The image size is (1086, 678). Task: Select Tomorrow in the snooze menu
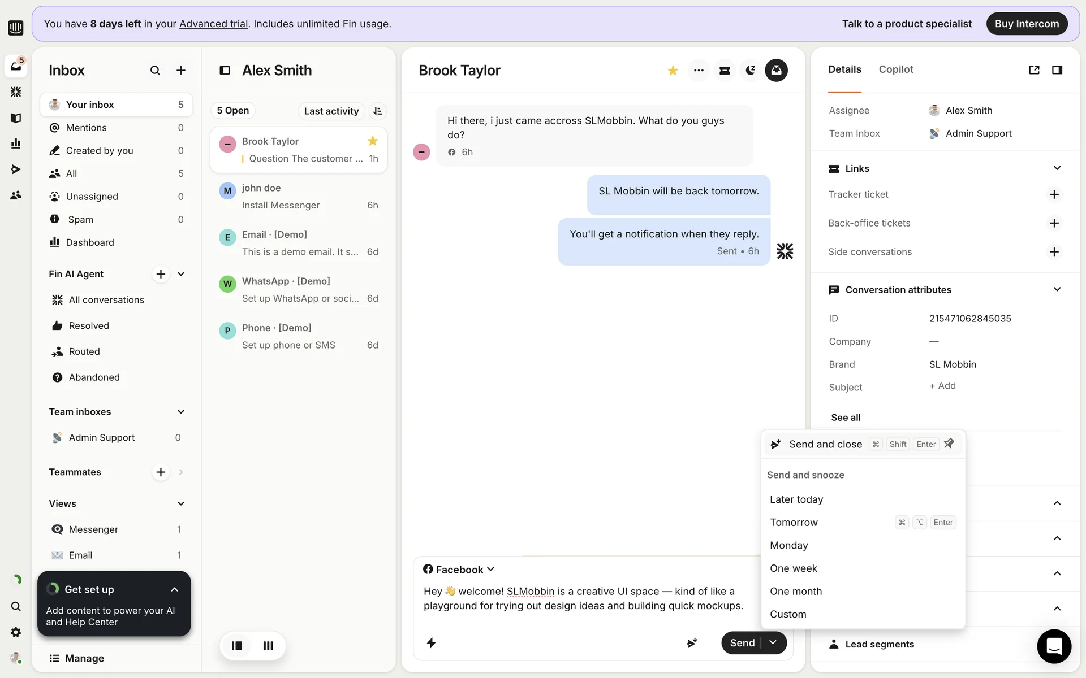point(794,522)
